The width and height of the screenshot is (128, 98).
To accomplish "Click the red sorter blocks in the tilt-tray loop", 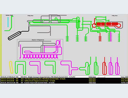I will tap(107, 24).
